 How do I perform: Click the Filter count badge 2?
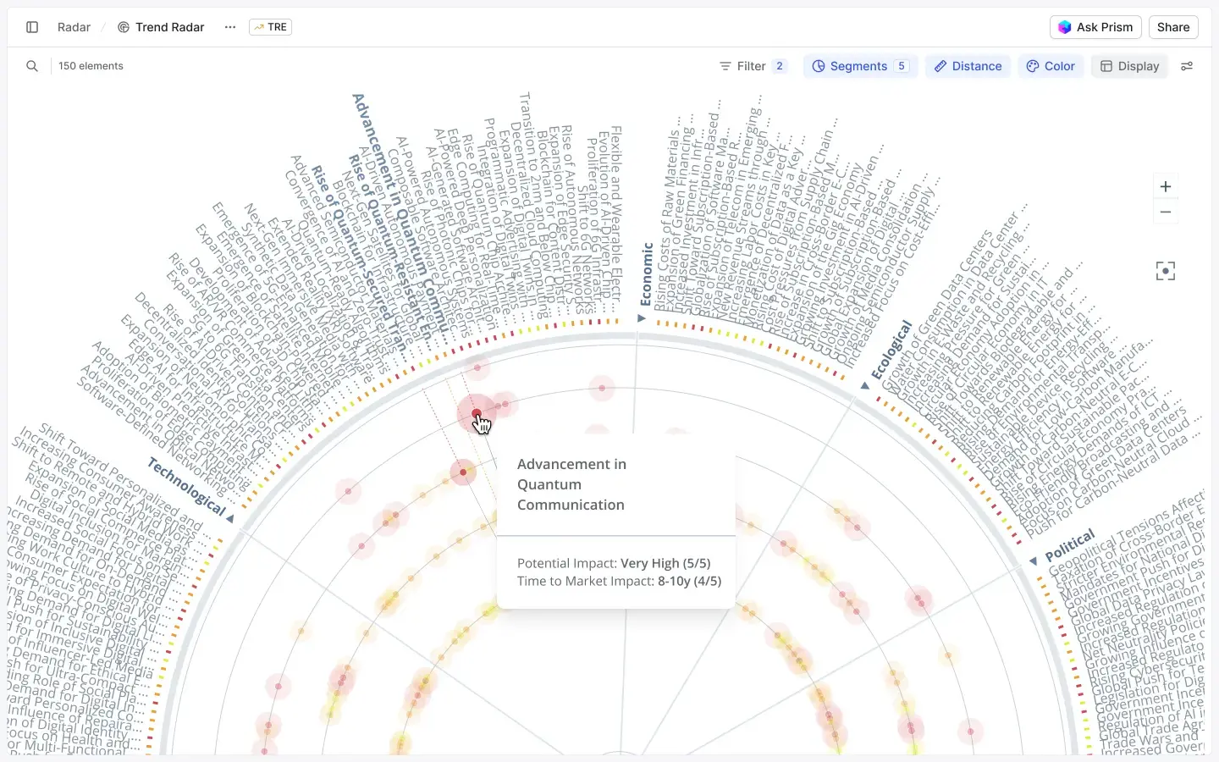pyautogui.click(x=780, y=66)
